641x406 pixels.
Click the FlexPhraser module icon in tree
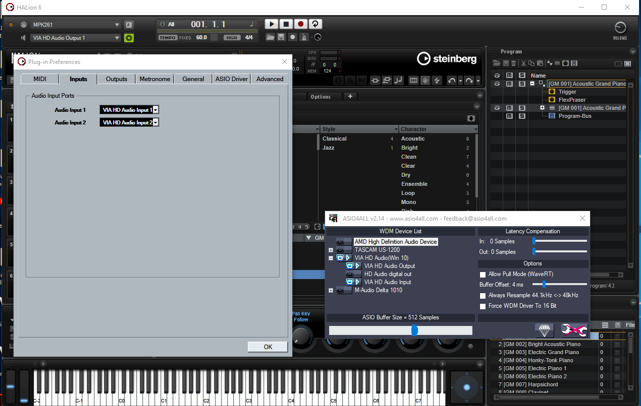552,100
